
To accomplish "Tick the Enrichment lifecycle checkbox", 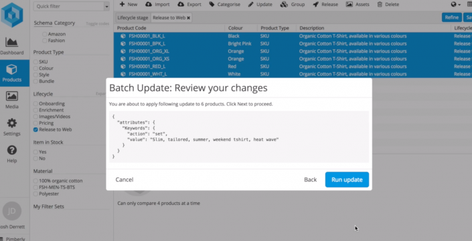I will pos(35,110).
